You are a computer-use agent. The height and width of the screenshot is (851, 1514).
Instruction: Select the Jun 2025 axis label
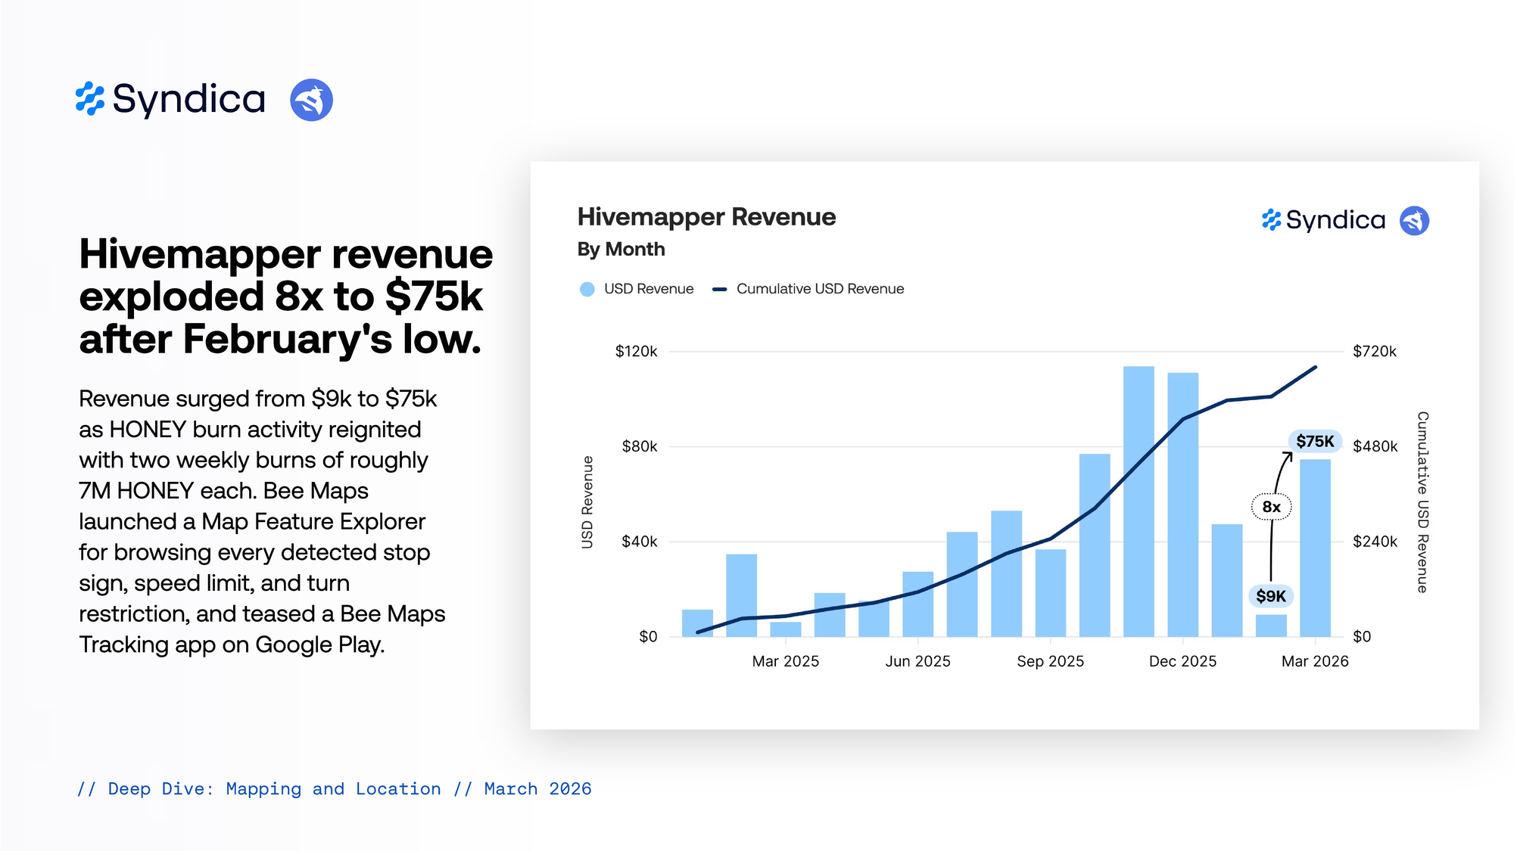[x=917, y=661]
